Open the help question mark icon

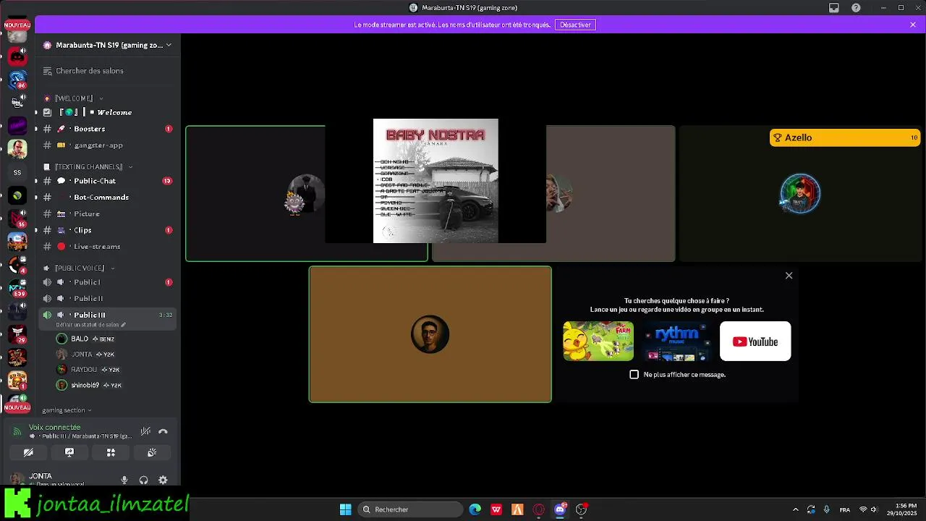coord(856,8)
